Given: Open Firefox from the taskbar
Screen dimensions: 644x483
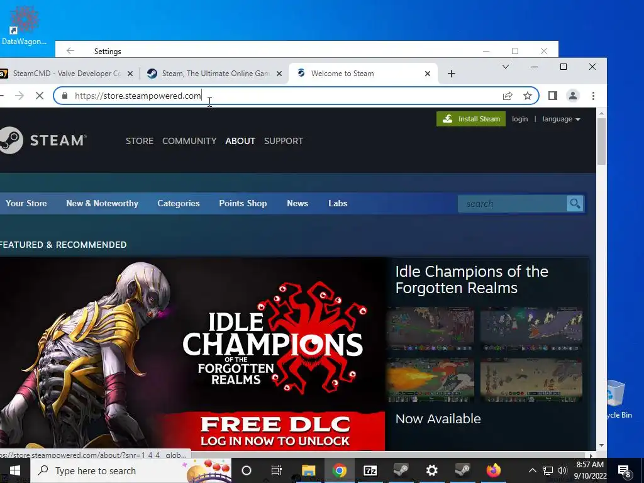Looking at the screenshot, I should coord(493,470).
